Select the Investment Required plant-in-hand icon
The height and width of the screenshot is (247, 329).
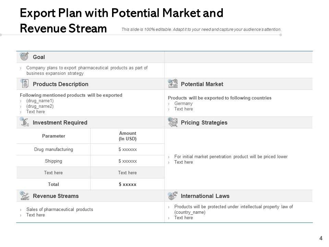24,122
